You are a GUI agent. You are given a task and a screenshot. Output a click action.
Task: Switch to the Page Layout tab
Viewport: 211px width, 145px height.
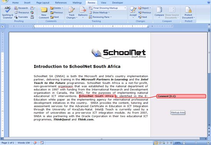point(43,3)
